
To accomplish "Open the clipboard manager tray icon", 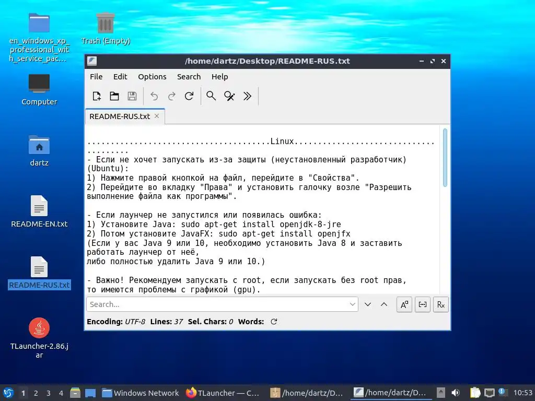I will [475, 393].
